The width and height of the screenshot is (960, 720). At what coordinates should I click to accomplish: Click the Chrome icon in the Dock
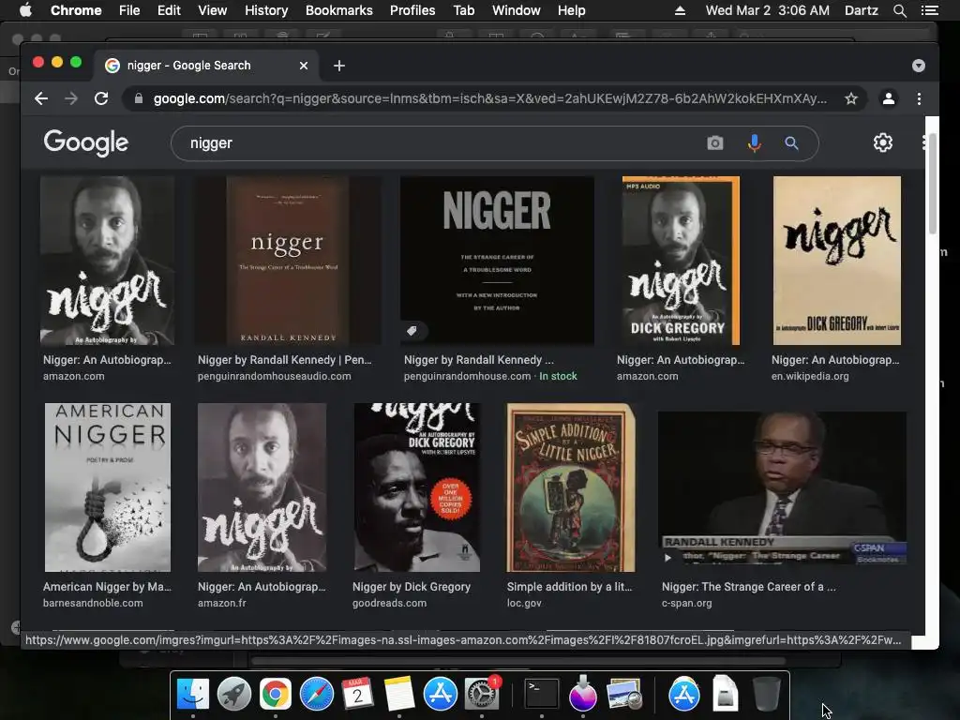pos(275,694)
